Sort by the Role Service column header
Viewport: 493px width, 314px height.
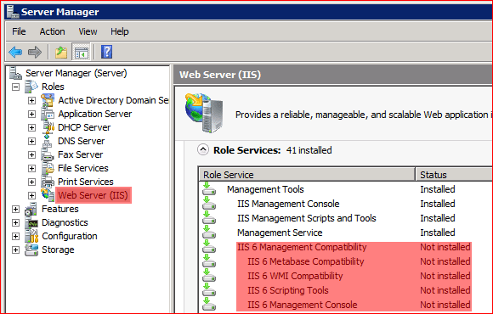coord(307,175)
